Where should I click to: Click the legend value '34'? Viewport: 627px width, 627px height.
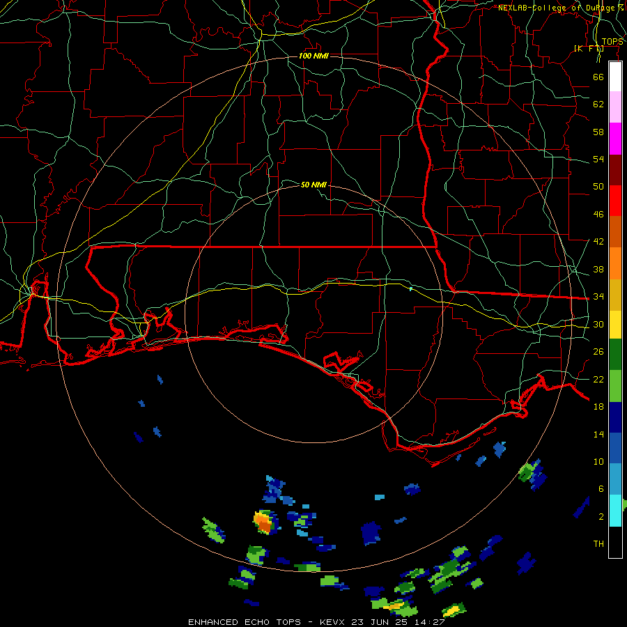(x=598, y=296)
